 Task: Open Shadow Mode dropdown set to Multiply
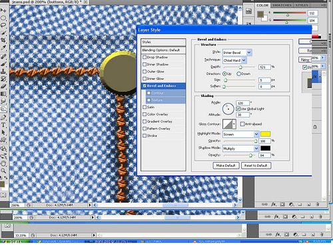tap(241, 148)
